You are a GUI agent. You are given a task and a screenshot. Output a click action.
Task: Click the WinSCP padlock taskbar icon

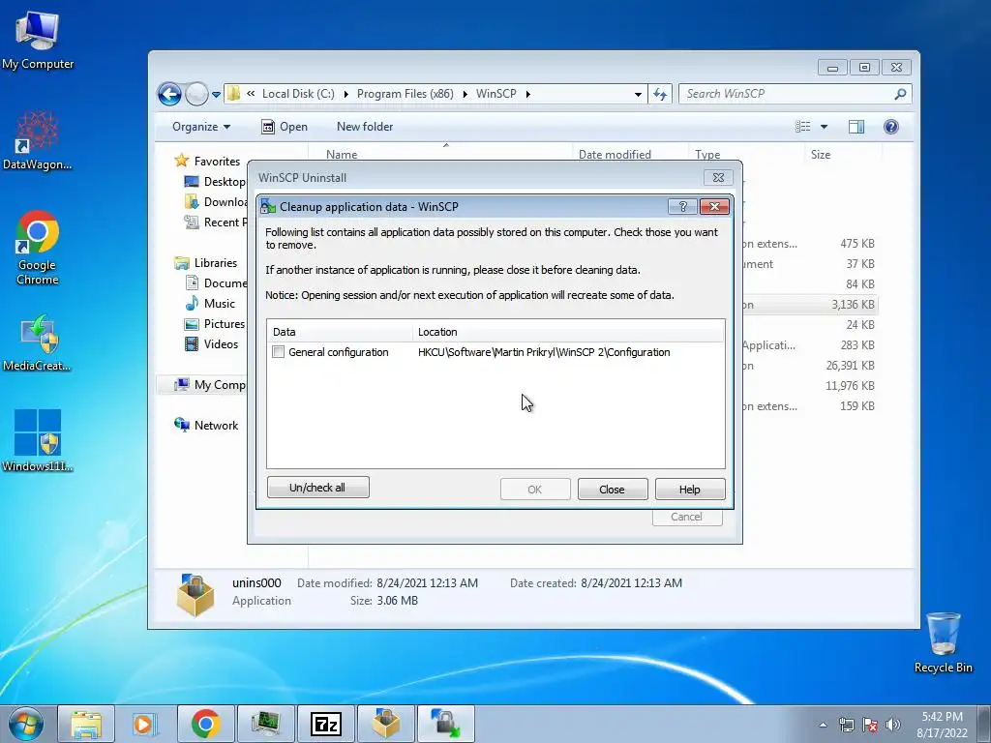pyautogui.click(x=445, y=724)
